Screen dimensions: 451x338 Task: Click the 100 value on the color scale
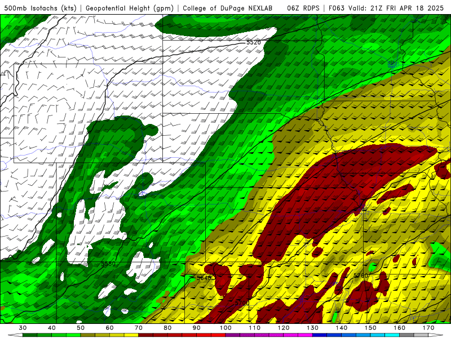[x=225, y=328]
